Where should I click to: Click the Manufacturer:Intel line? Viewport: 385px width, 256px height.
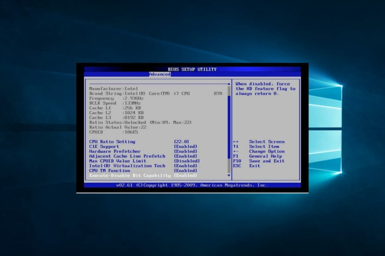pos(113,89)
